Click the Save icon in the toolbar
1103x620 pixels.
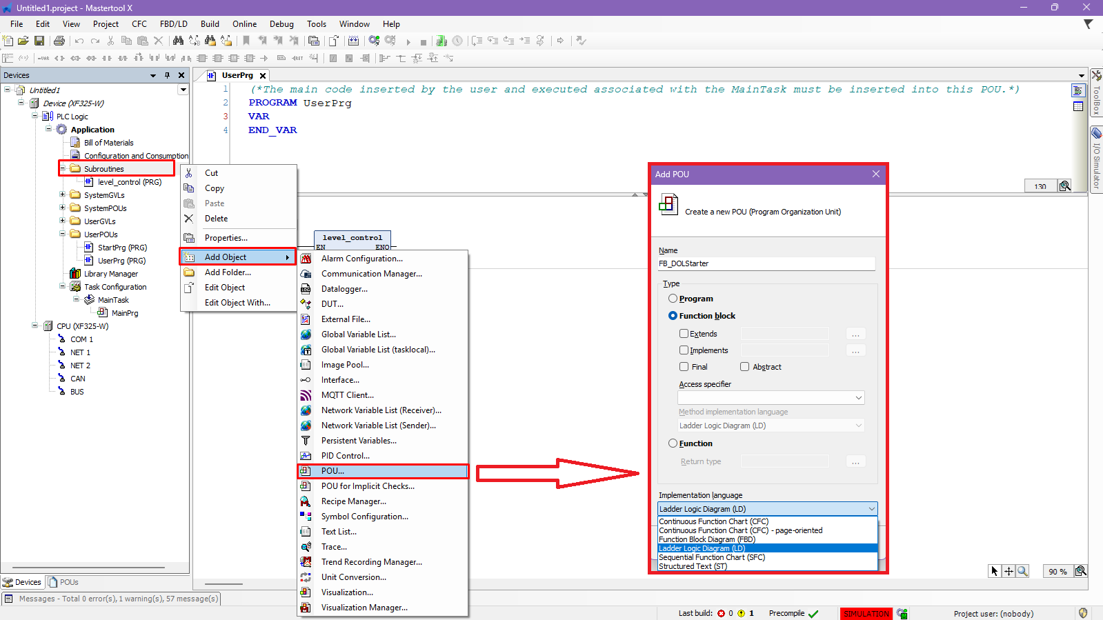(39, 41)
